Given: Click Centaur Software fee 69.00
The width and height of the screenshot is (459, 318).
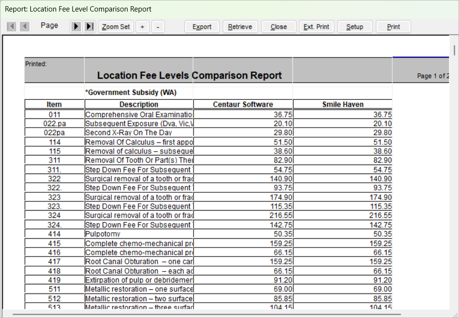Looking at the screenshot, I should click(283, 289).
